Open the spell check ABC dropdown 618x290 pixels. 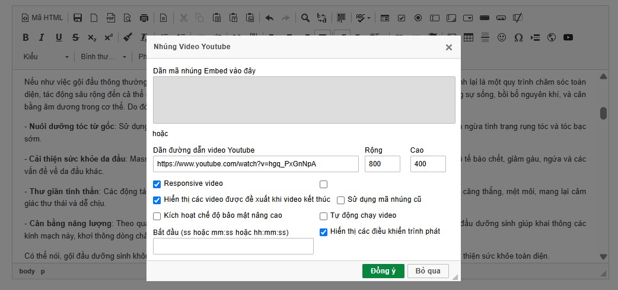coord(363,18)
